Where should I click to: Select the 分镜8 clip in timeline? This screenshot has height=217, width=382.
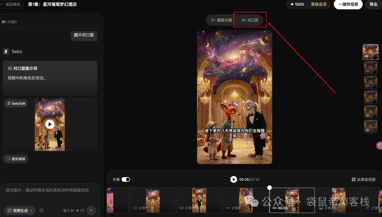245,200
